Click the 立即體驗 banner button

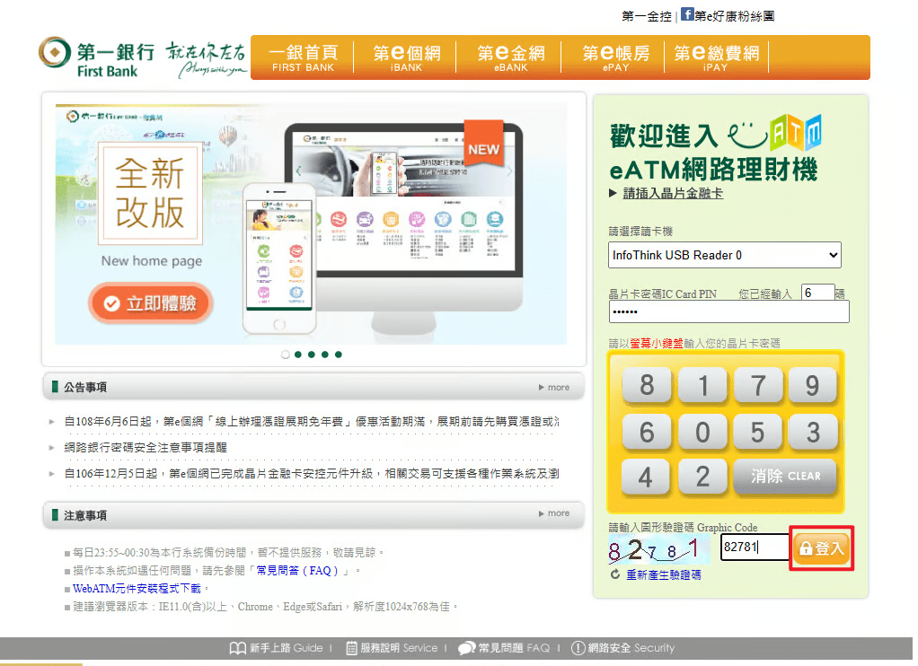[x=151, y=302]
